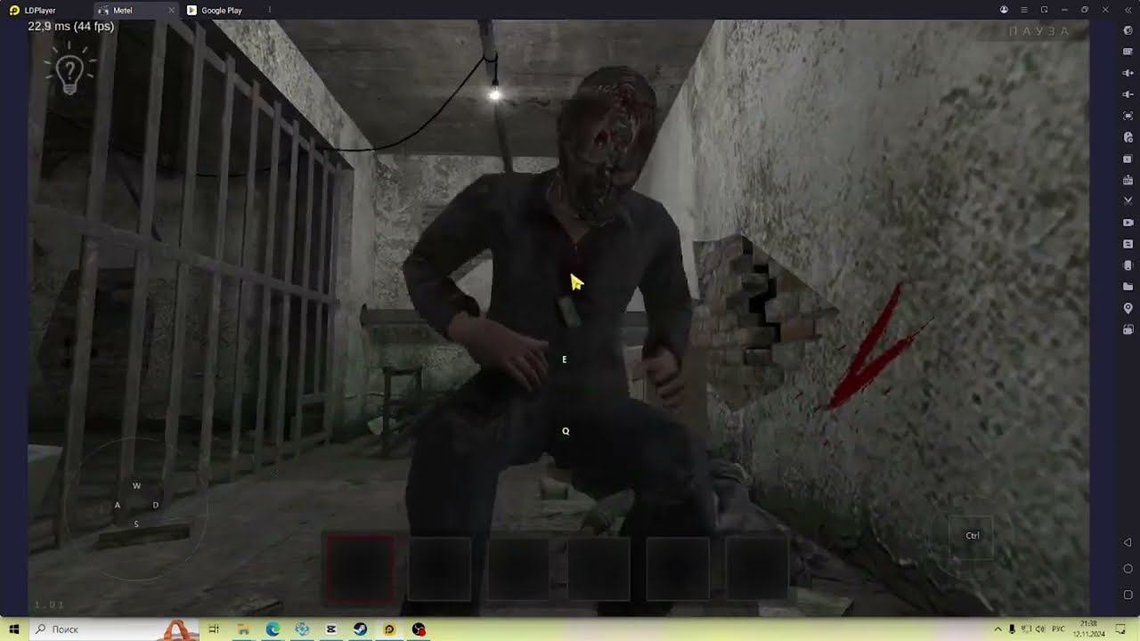Click the multi-window sidebar icon below the location pin
Viewport: 1140px width, 641px height.
(1128, 329)
